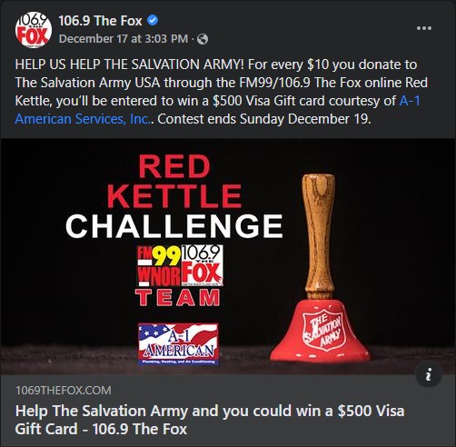Click the Red Kettle Challenge image

[228, 256]
